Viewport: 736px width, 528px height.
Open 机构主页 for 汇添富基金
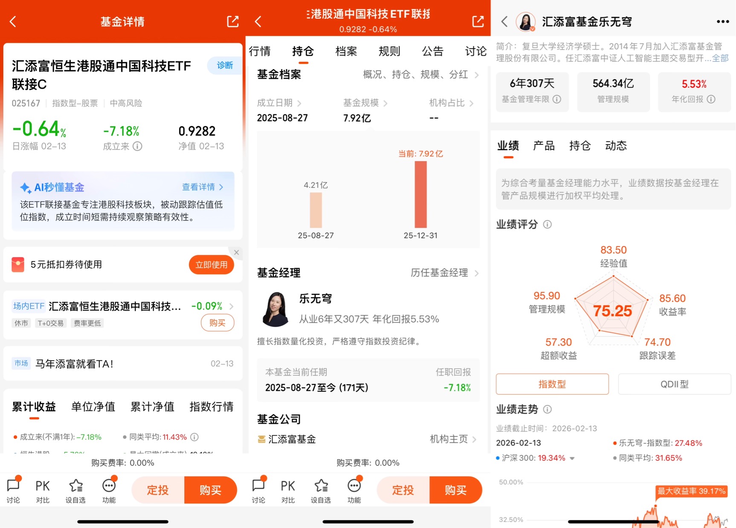pos(453,439)
